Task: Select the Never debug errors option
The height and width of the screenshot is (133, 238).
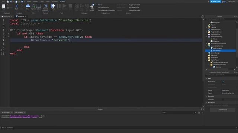Action: pyautogui.click(x=100, y=5)
